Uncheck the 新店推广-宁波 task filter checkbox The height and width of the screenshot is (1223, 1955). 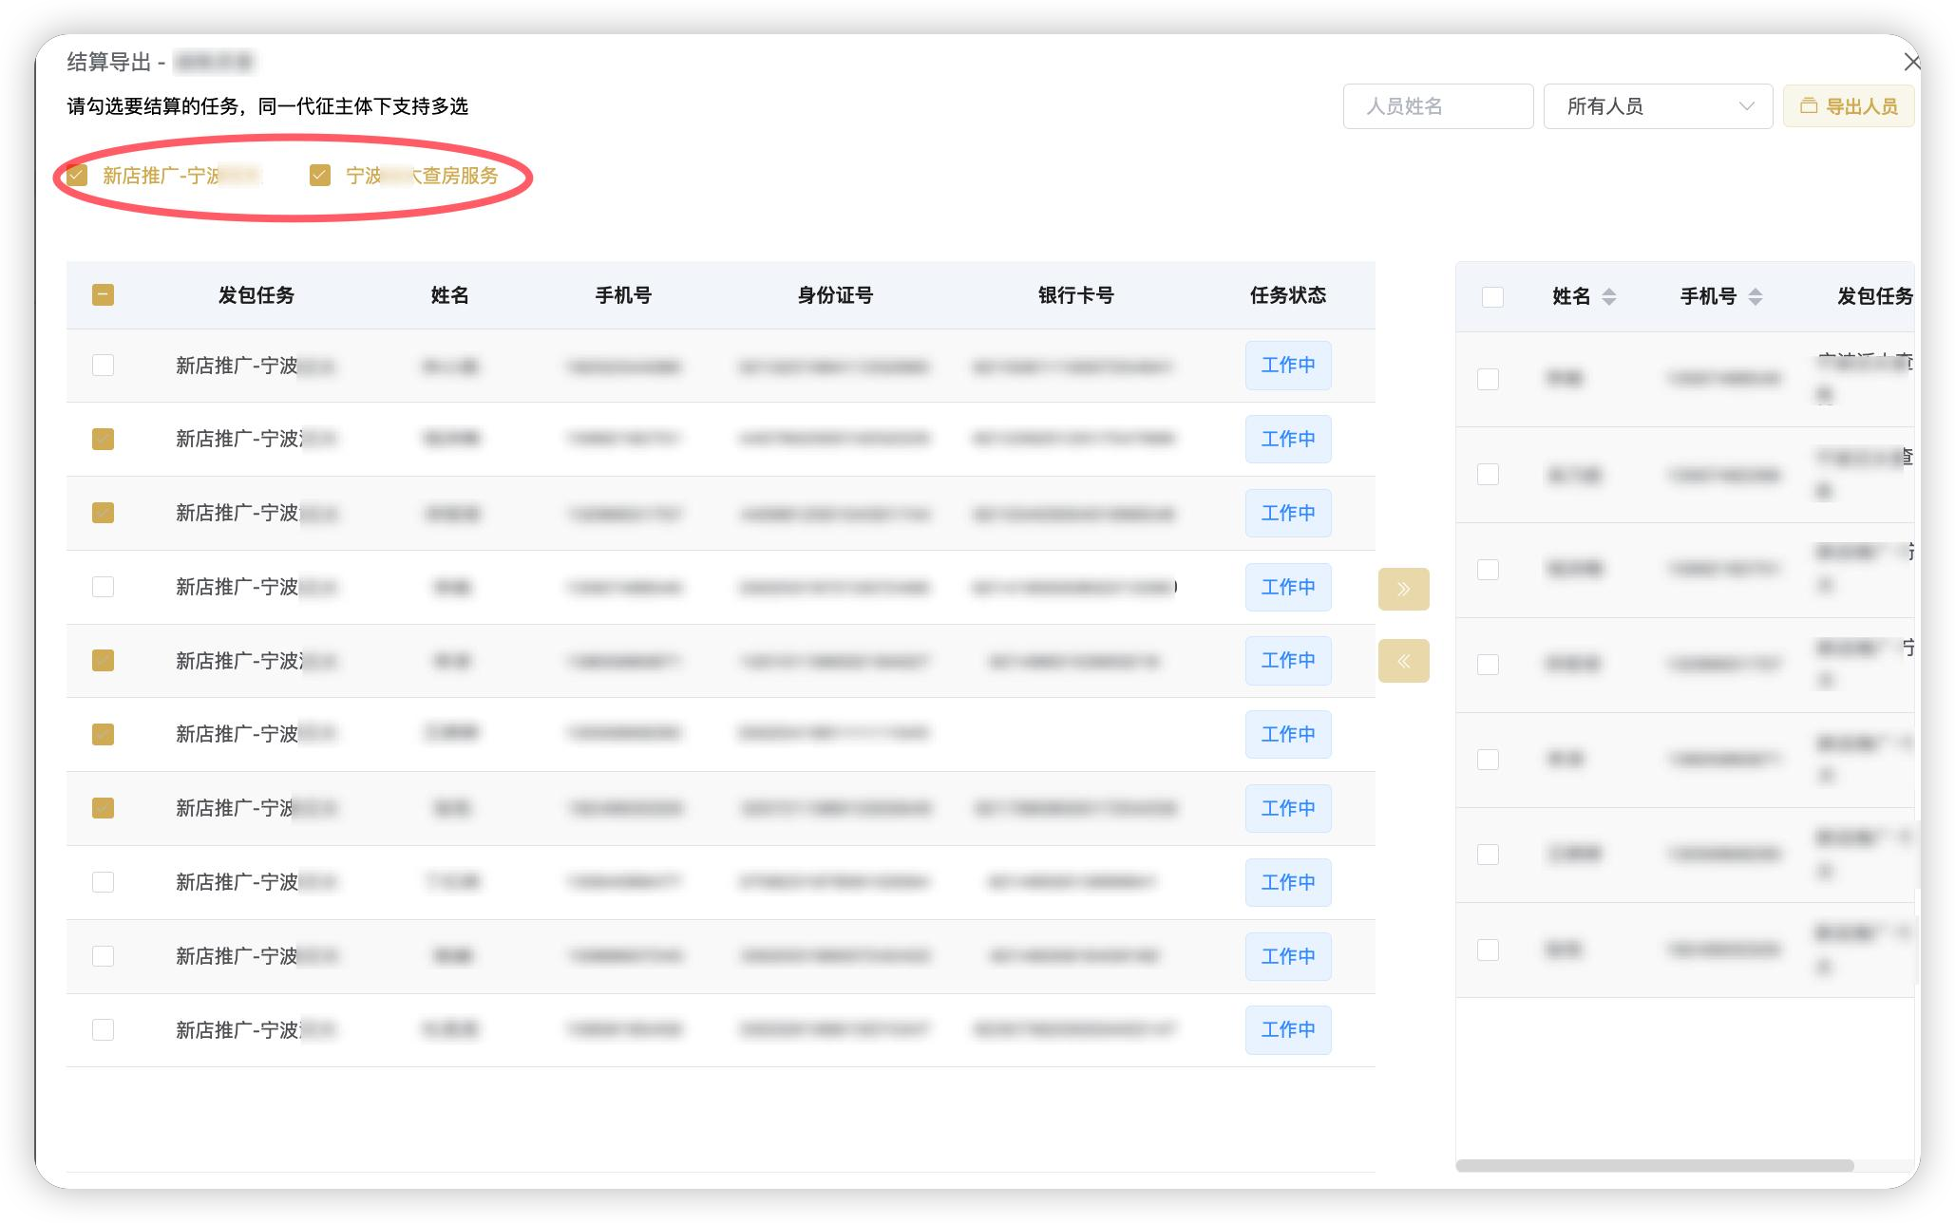pyautogui.click(x=77, y=175)
